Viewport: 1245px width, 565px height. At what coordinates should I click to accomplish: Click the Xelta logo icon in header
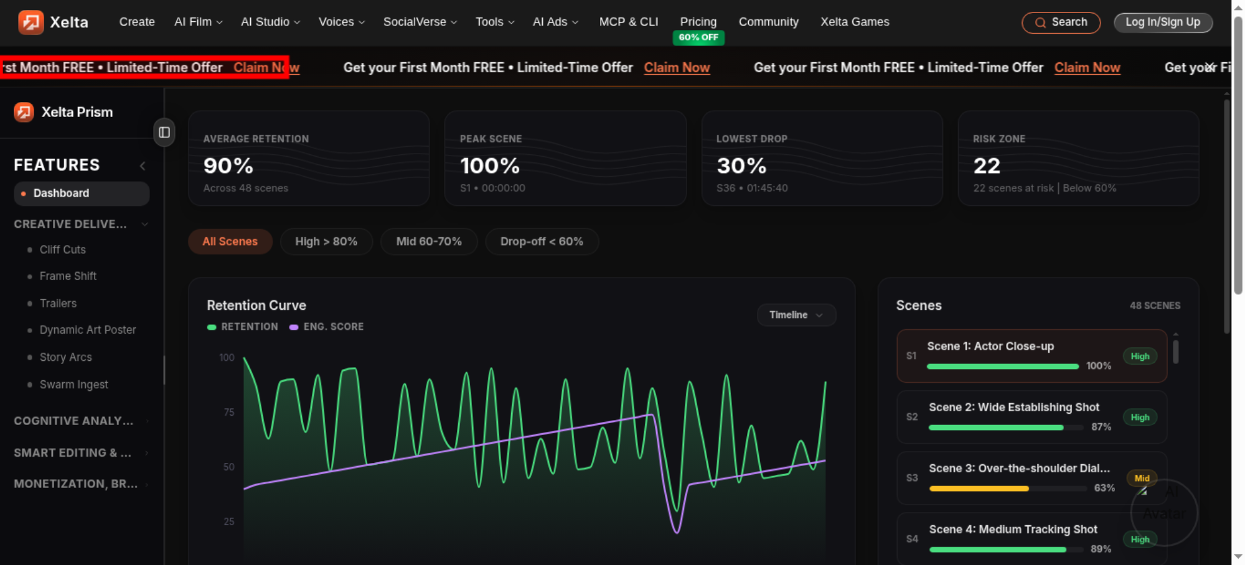31,22
